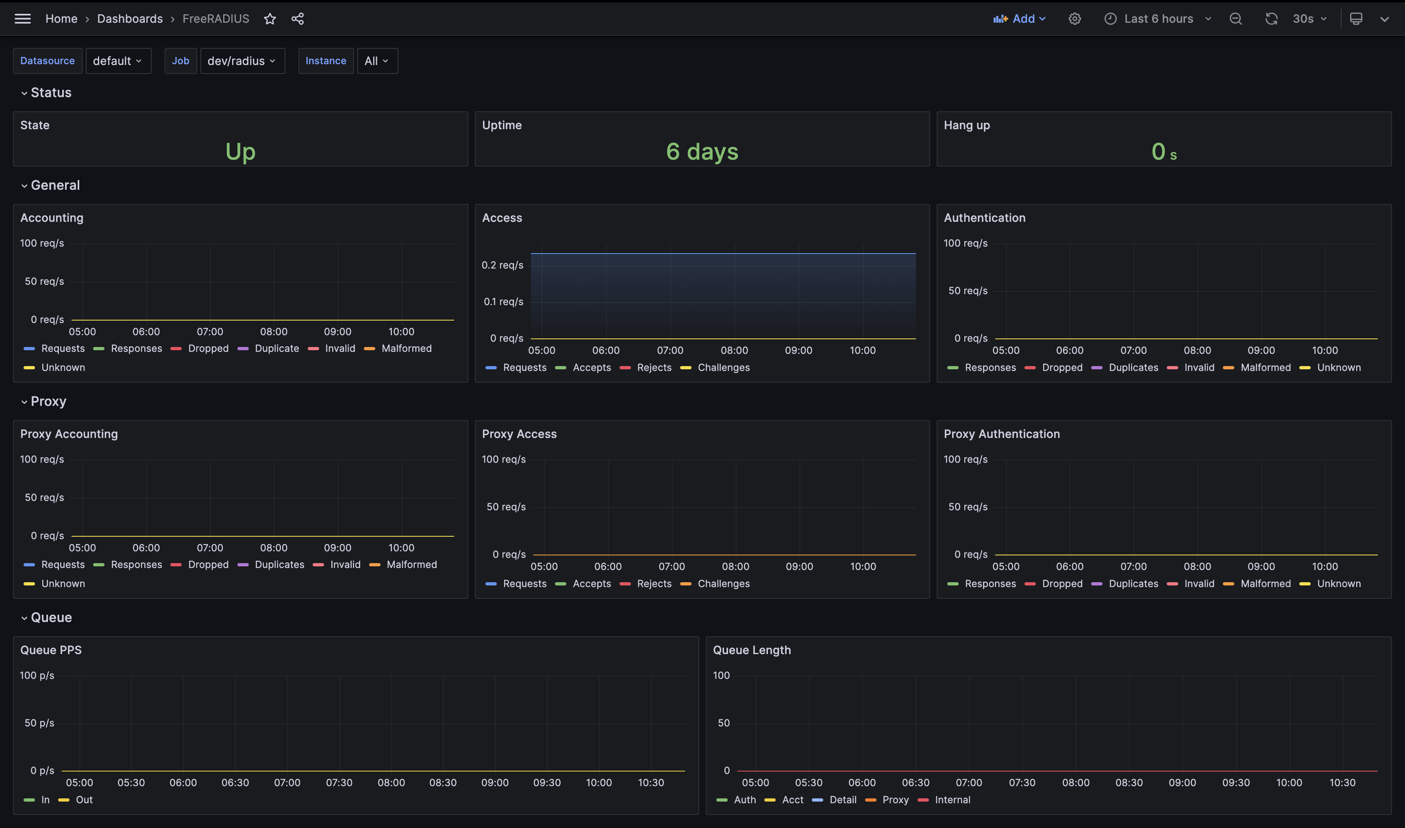Click the chevron at far right of top bar
Viewport: 1405px width, 828px height.
pos(1384,19)
